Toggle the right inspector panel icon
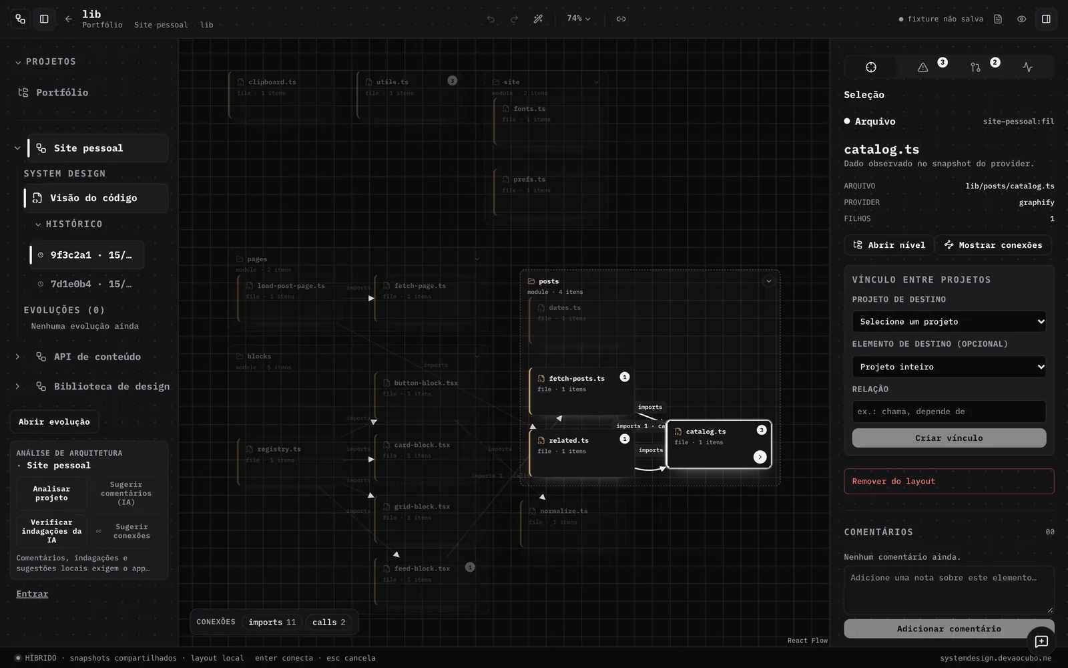The width and height of the screenshot is (1068, 668). pos(1046,19)
